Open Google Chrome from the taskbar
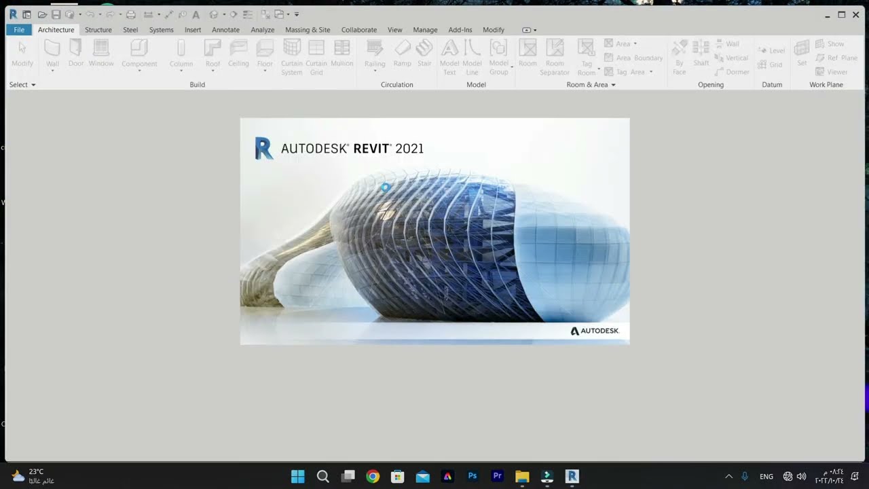The image size is (869, 489). [373, 476]
